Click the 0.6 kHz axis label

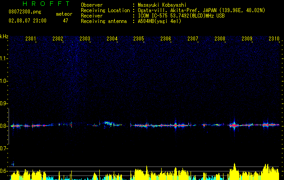(4, 171)
